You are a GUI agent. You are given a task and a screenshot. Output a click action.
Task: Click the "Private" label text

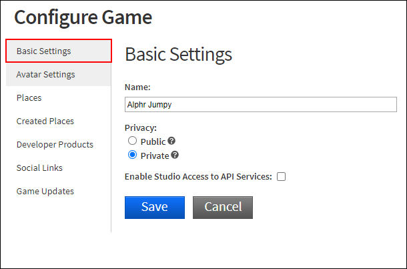pos(154,156)
